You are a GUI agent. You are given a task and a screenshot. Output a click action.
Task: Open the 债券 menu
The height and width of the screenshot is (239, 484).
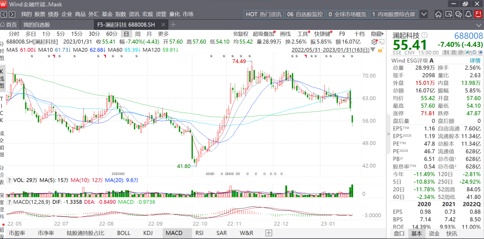pyautogui.click(x=53, y=14)
